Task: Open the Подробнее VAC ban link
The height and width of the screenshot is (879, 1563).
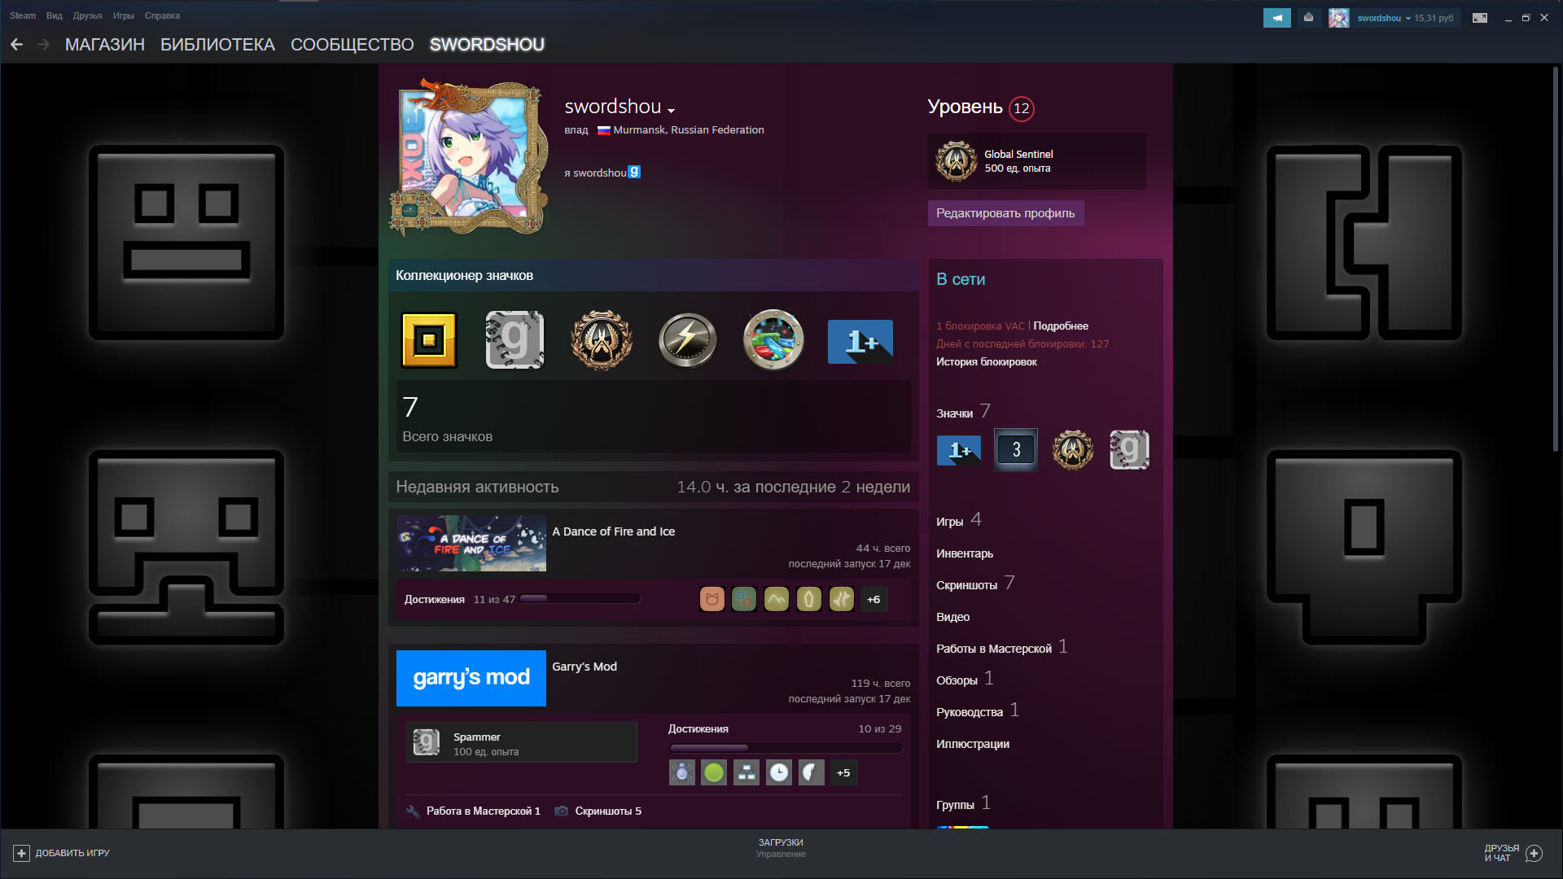Action: pos(1061,326)
